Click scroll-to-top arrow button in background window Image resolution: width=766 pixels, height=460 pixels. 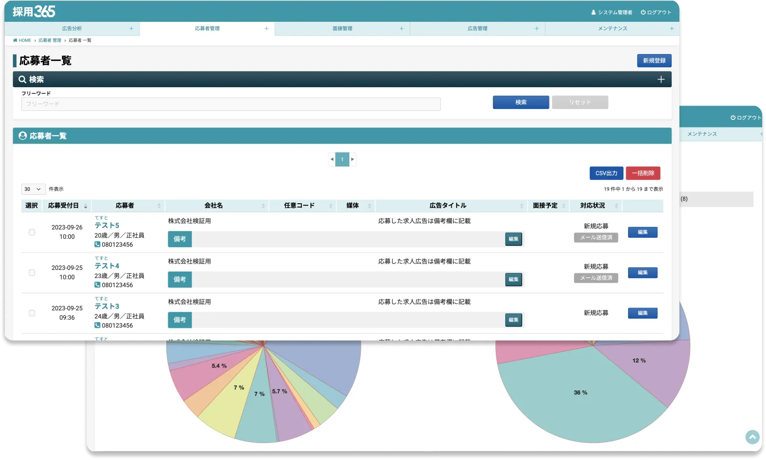tap(752, 437)
